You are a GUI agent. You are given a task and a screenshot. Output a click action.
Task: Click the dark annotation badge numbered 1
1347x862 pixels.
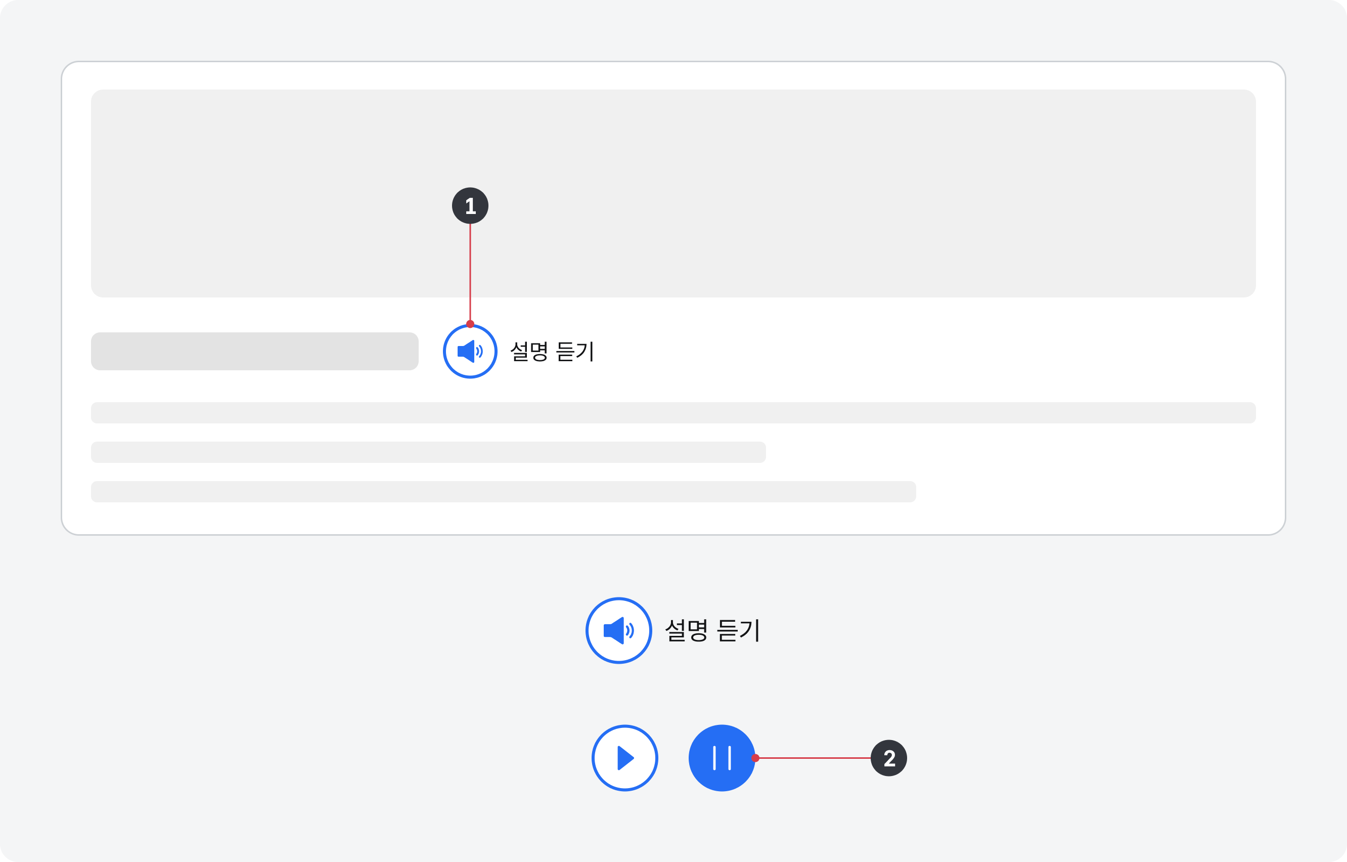pyautogui.click(x=470, y=206)
